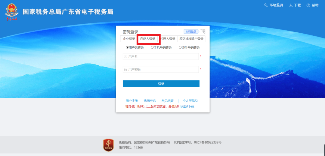Screen dimensions: 325x156
Task: Open the IE检测下载 link
Action: click(187, 106)
